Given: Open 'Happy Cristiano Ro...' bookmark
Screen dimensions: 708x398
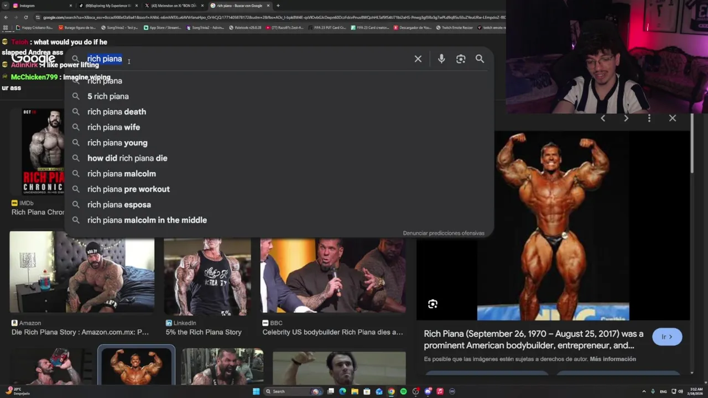Looking at the screenshot, I should [x=34, y=27].
